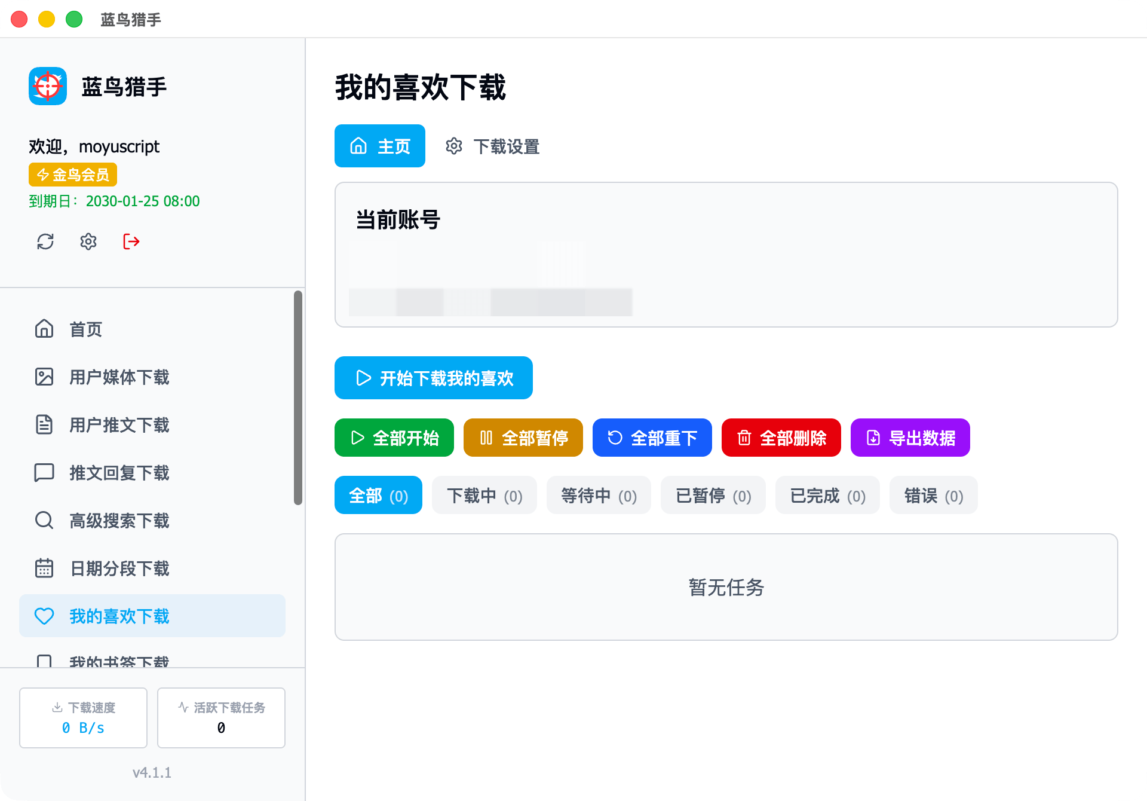The height and width of the screenshot is (801, 1147).
Task: Click the green 全部开始 button
Action: (x=394, y=438)
